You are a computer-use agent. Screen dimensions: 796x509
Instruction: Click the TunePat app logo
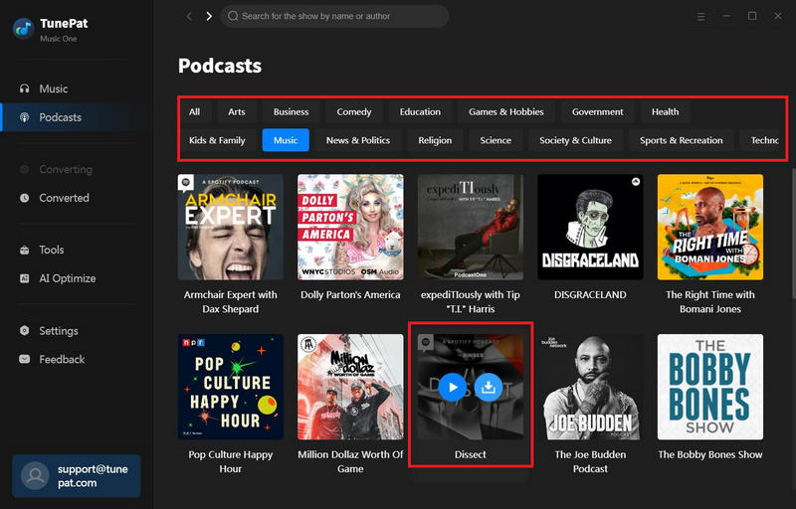tap(24, 29)
